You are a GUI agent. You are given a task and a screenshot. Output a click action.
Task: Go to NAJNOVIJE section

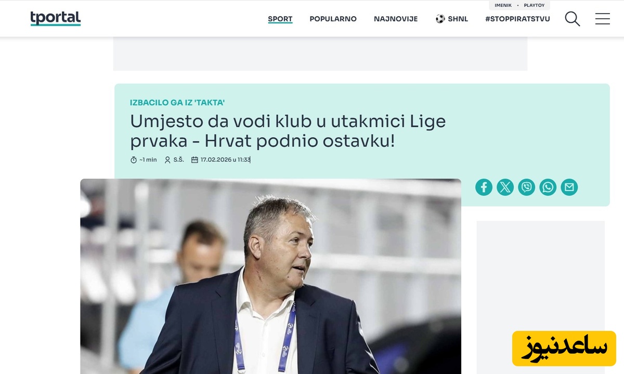[x=396, y=19]
